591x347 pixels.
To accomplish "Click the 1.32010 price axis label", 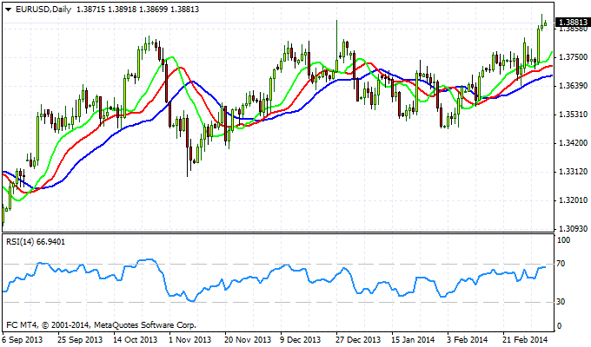I will [573, 200].
